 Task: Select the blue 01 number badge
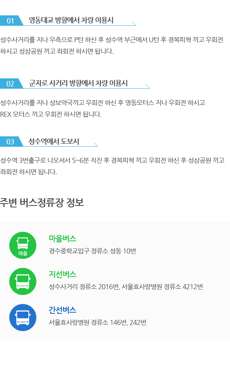pyautogui.click(x=11, y=21)
